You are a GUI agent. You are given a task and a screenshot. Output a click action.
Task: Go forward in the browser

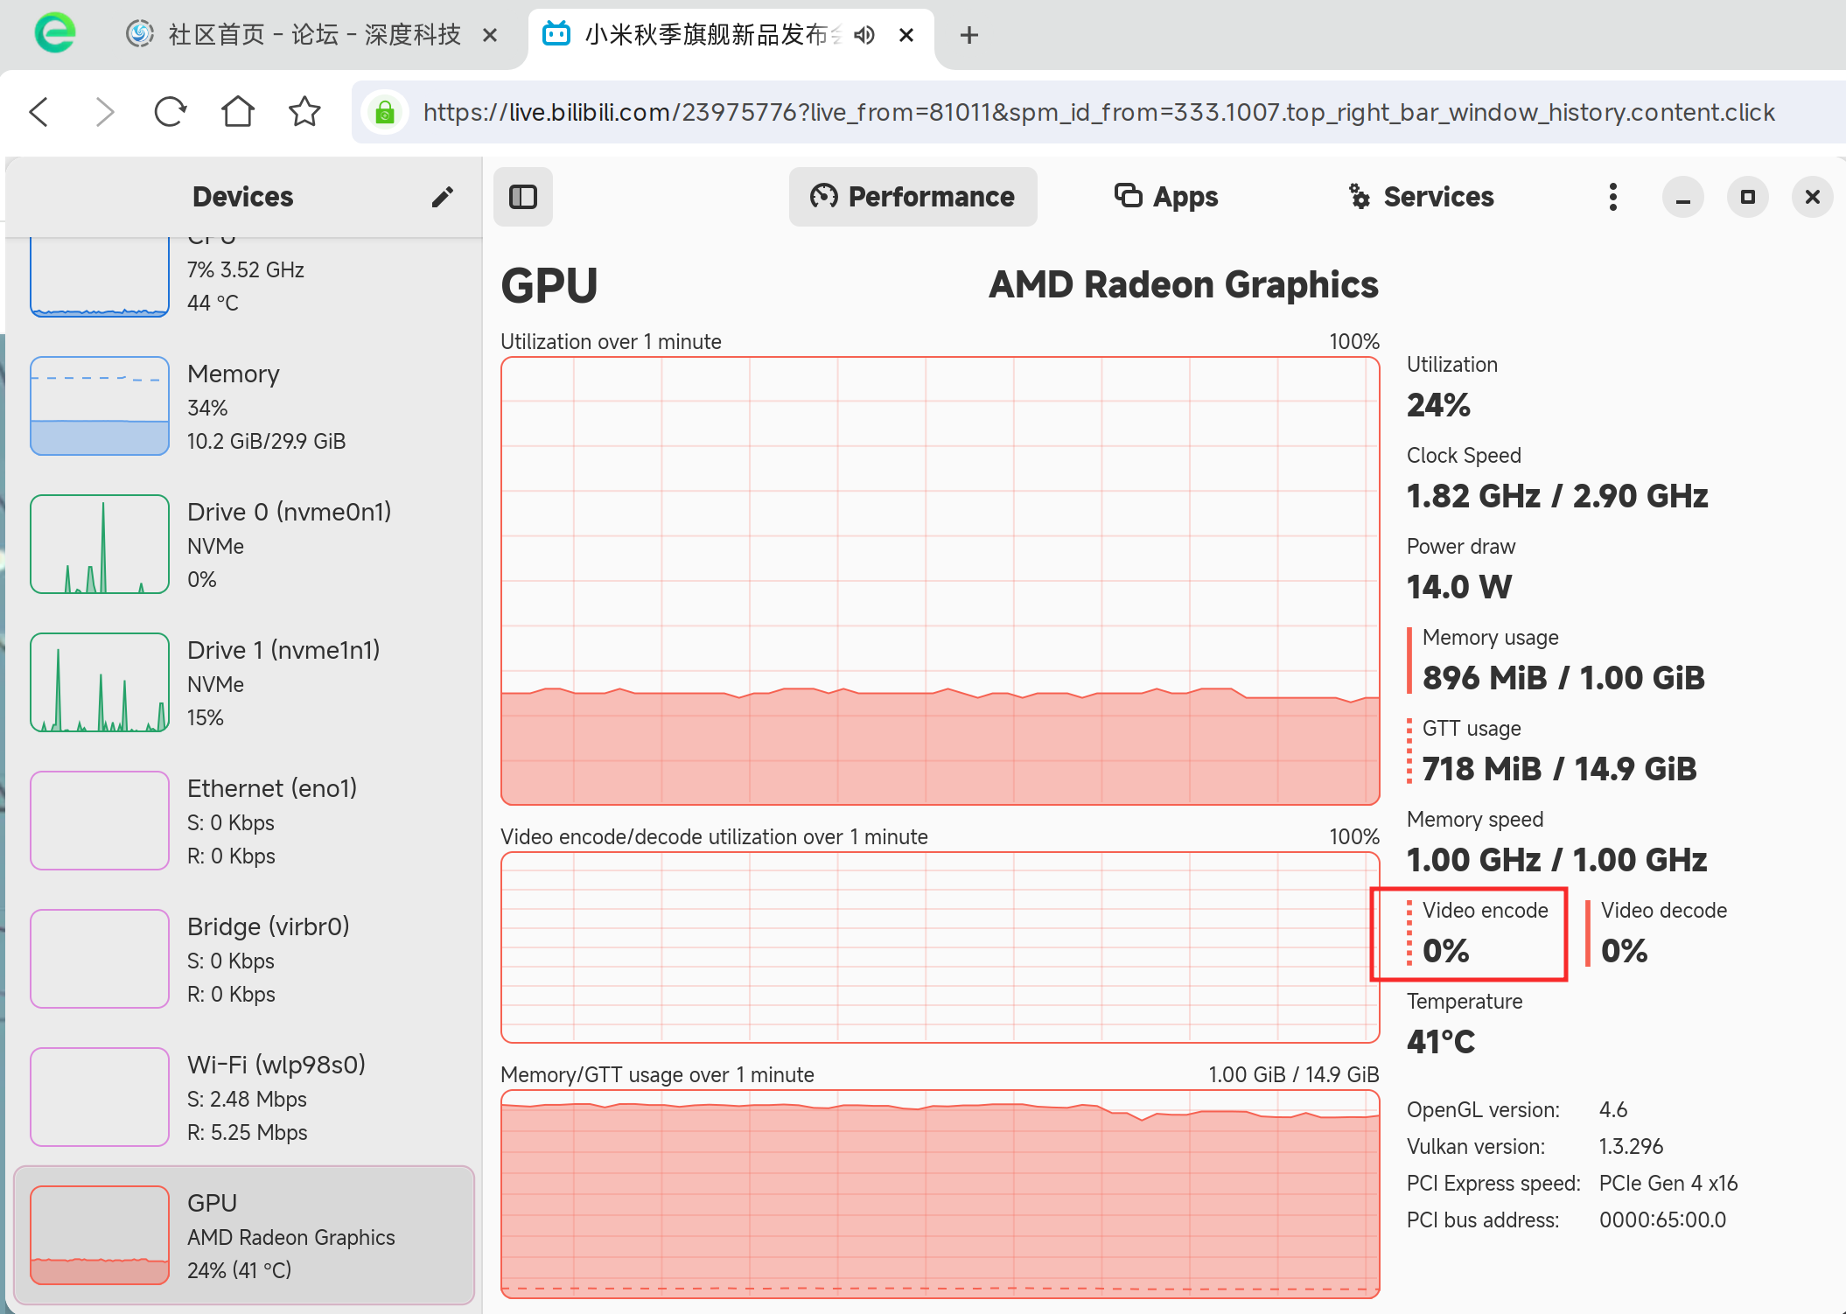click(x=105, y=112)
